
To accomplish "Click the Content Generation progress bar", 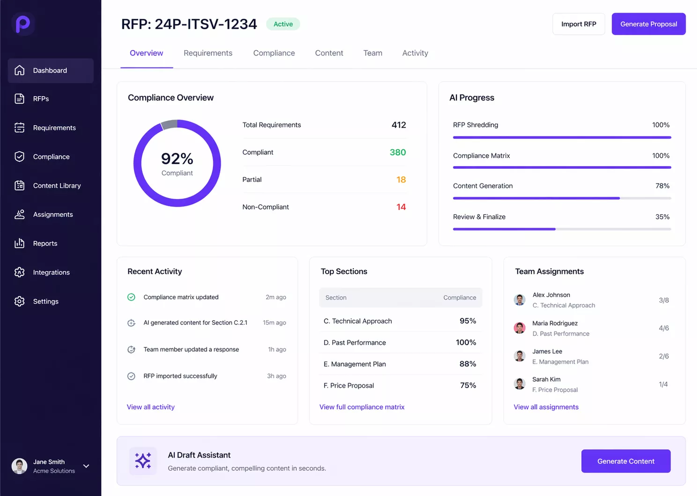I will (x=562, y=198).
